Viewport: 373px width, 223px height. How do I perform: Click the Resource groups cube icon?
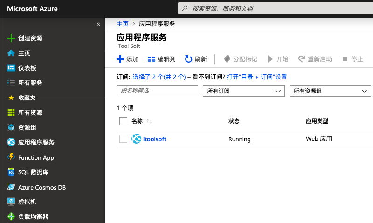(x=11, y=127)
